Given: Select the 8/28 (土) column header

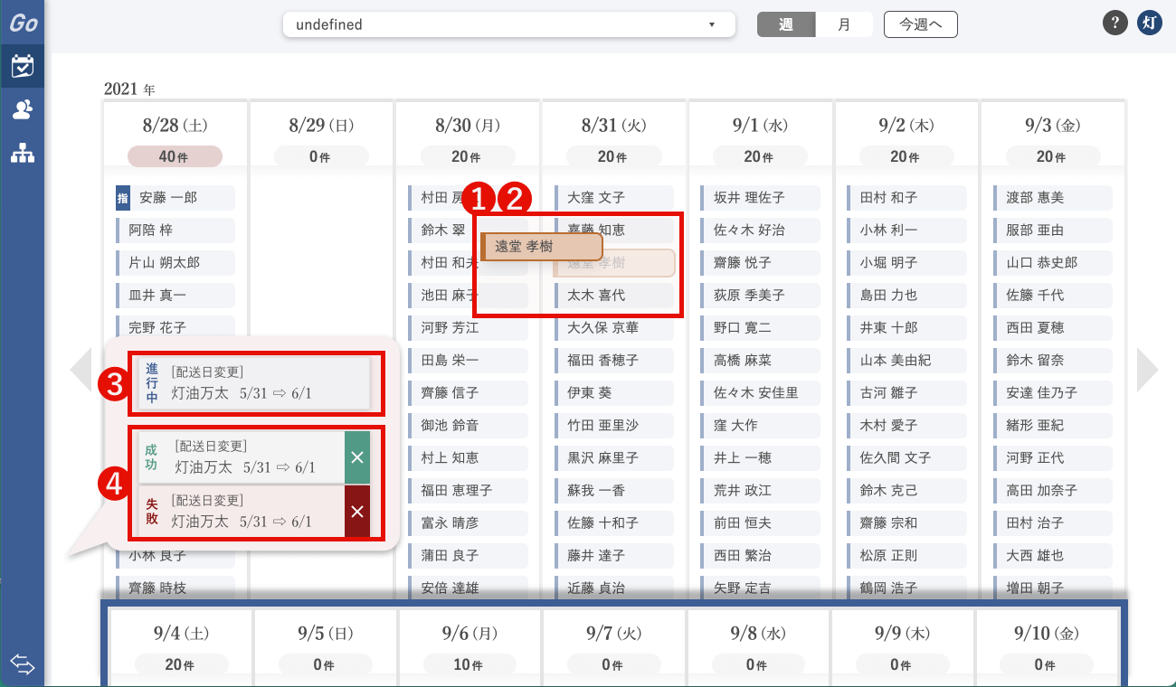Looking at the screenshot, I should coord(175,126).
